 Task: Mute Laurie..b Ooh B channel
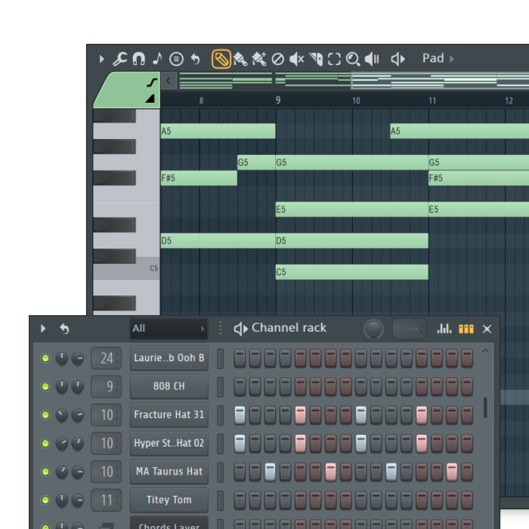click(45, 358)
